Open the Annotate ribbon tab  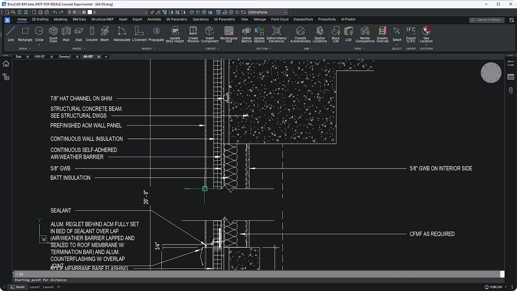(154, 20)
